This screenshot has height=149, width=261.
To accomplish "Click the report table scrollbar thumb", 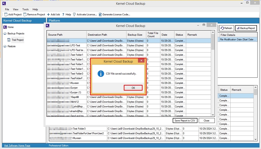I will click(213, 42).
